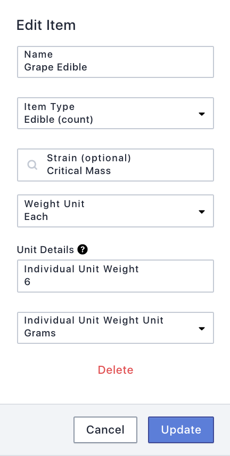Click the red Delete link
This screenshot has height=456, width=230.
116,370
